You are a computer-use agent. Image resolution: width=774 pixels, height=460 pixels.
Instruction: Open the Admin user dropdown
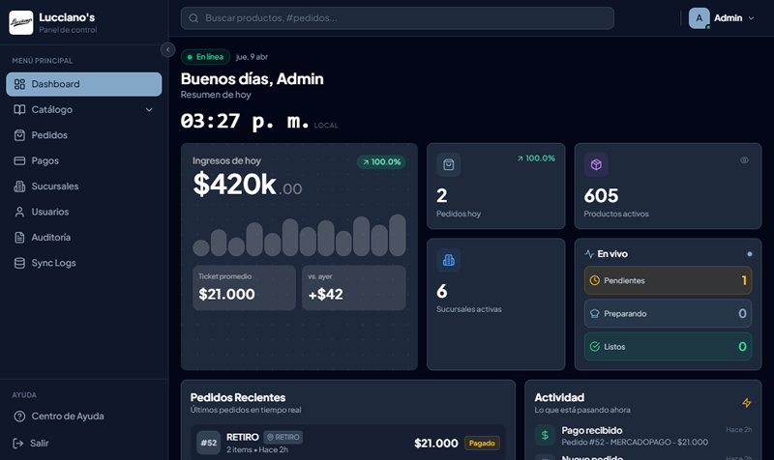tap(751, 18)
